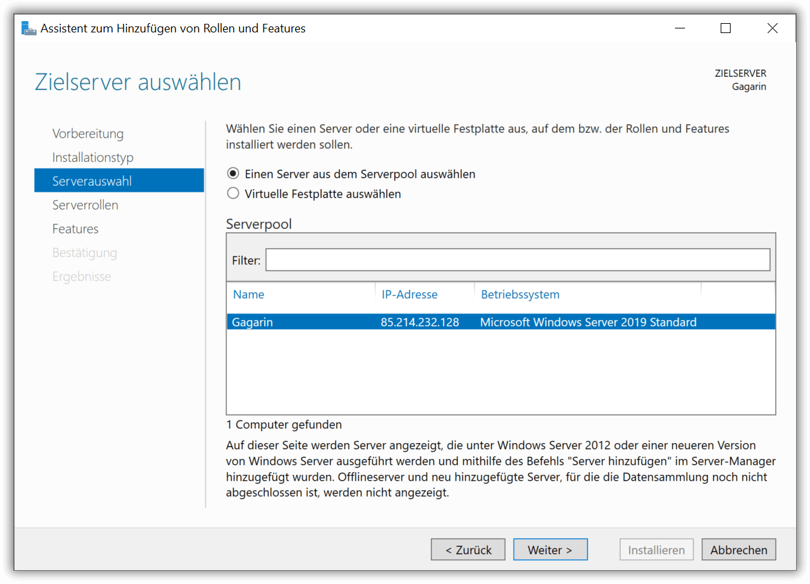810x584 pixels.
Task: Maximize the wizard window
Action: pyautogui.click(x=726, y=28)
